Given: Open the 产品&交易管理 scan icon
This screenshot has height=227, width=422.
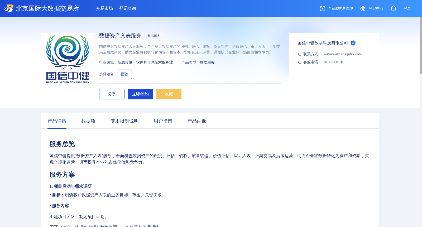Looking at the screenshot, I should pos(322,9).
